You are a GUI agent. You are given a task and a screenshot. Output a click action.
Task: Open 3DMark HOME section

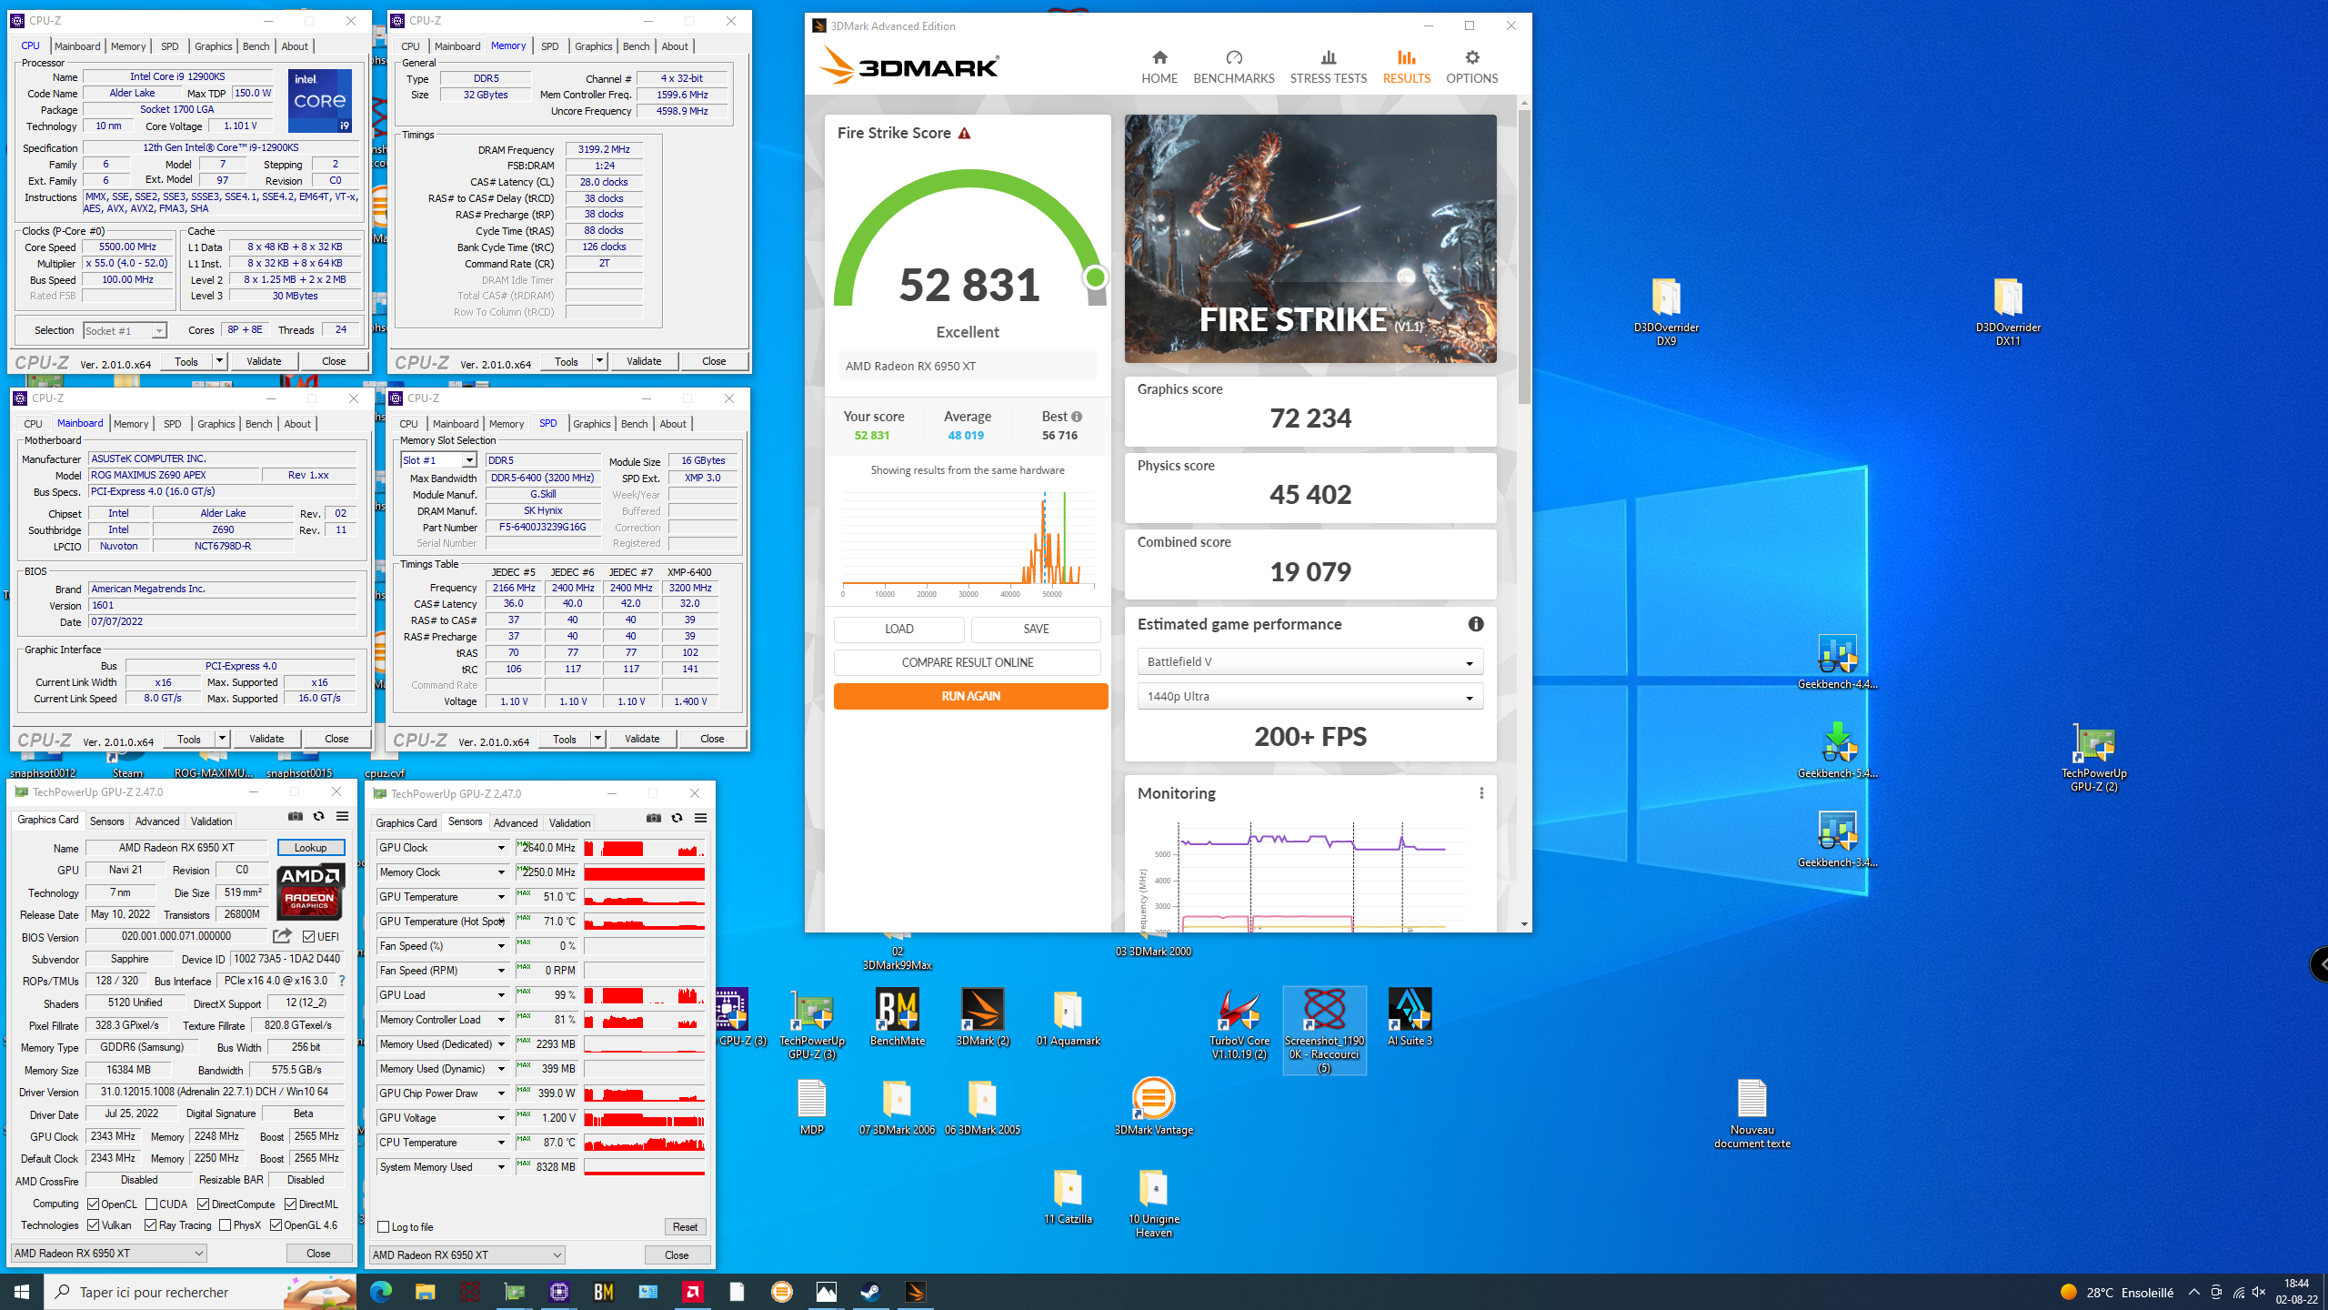(1159, 67)
